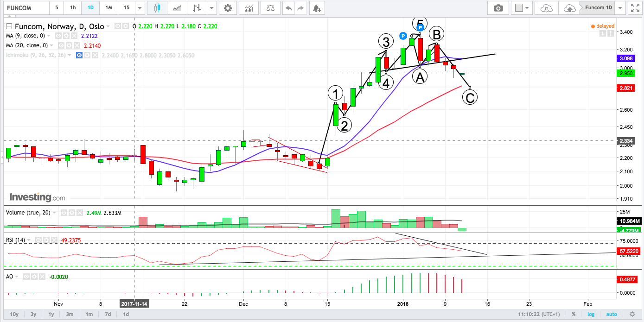Open the chart type dropdown arrow
Image resolution: width=644 pixels, height=322 pixels.
point(211,8)
